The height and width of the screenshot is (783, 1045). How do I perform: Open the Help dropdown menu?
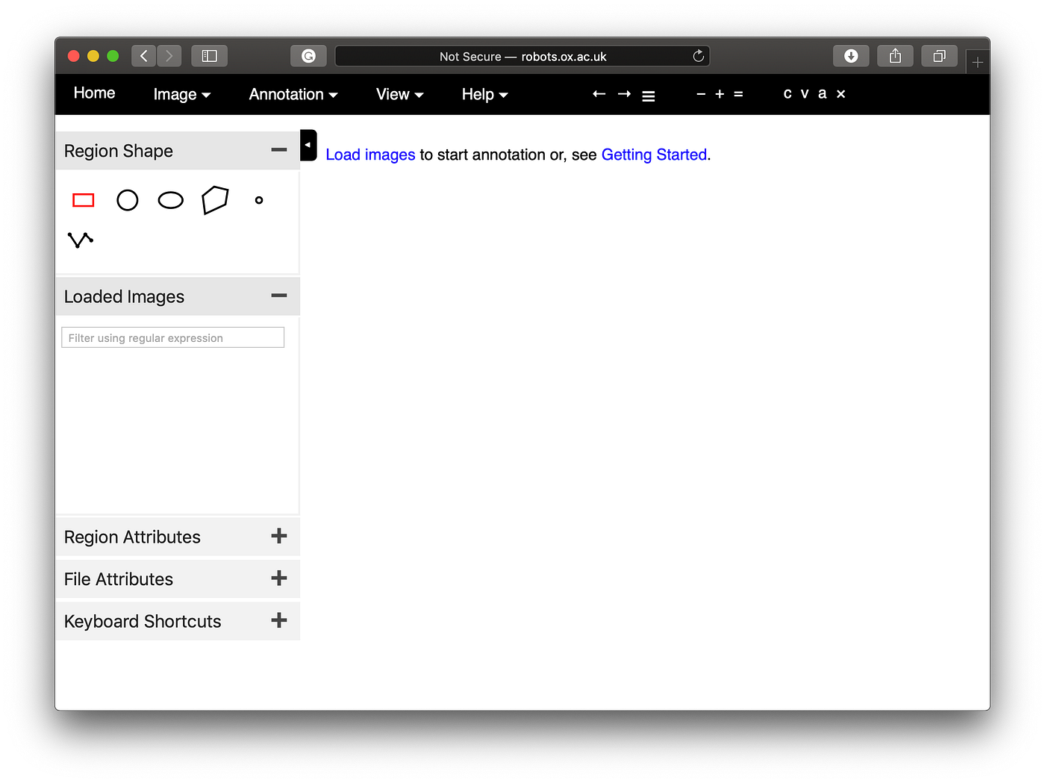pos(485,94)
